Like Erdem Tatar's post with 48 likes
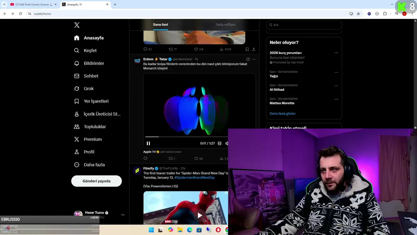417x235 pixels. [198, 159]
